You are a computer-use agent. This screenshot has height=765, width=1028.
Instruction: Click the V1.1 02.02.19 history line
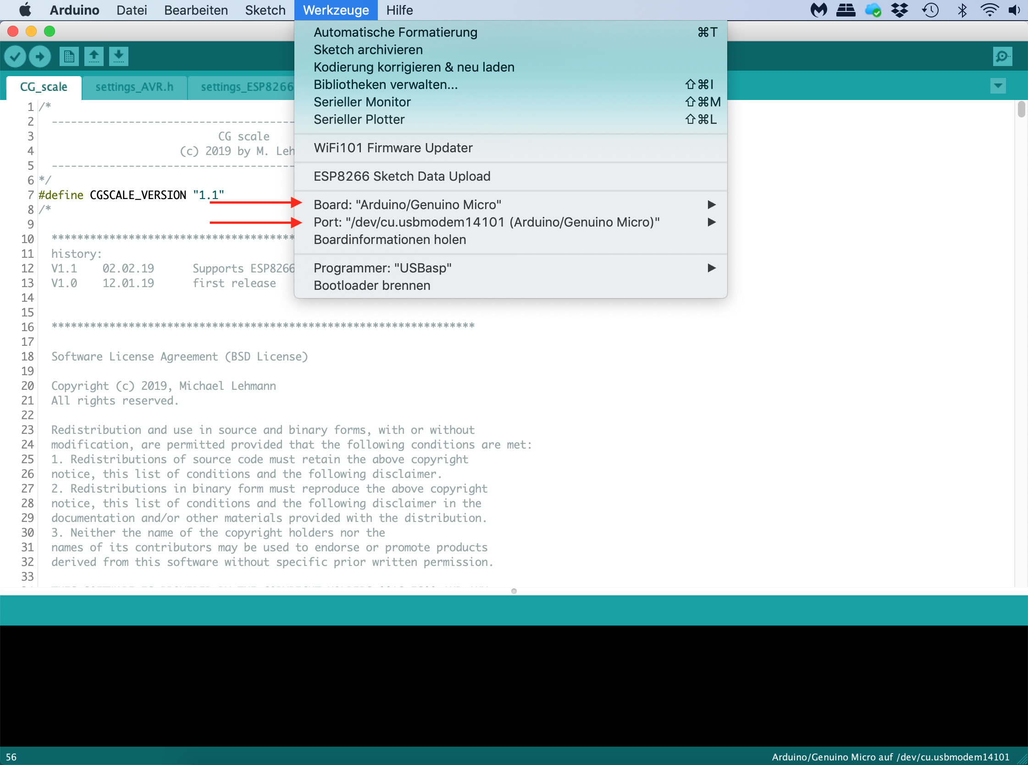point(173,269)
